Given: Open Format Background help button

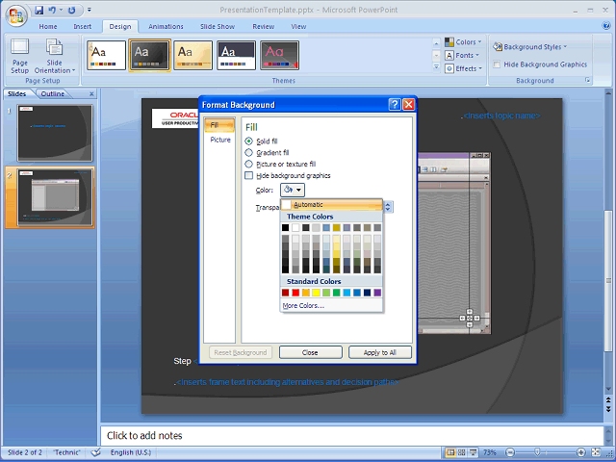Looking at the screenshot, I should click(x=395, y=105).
